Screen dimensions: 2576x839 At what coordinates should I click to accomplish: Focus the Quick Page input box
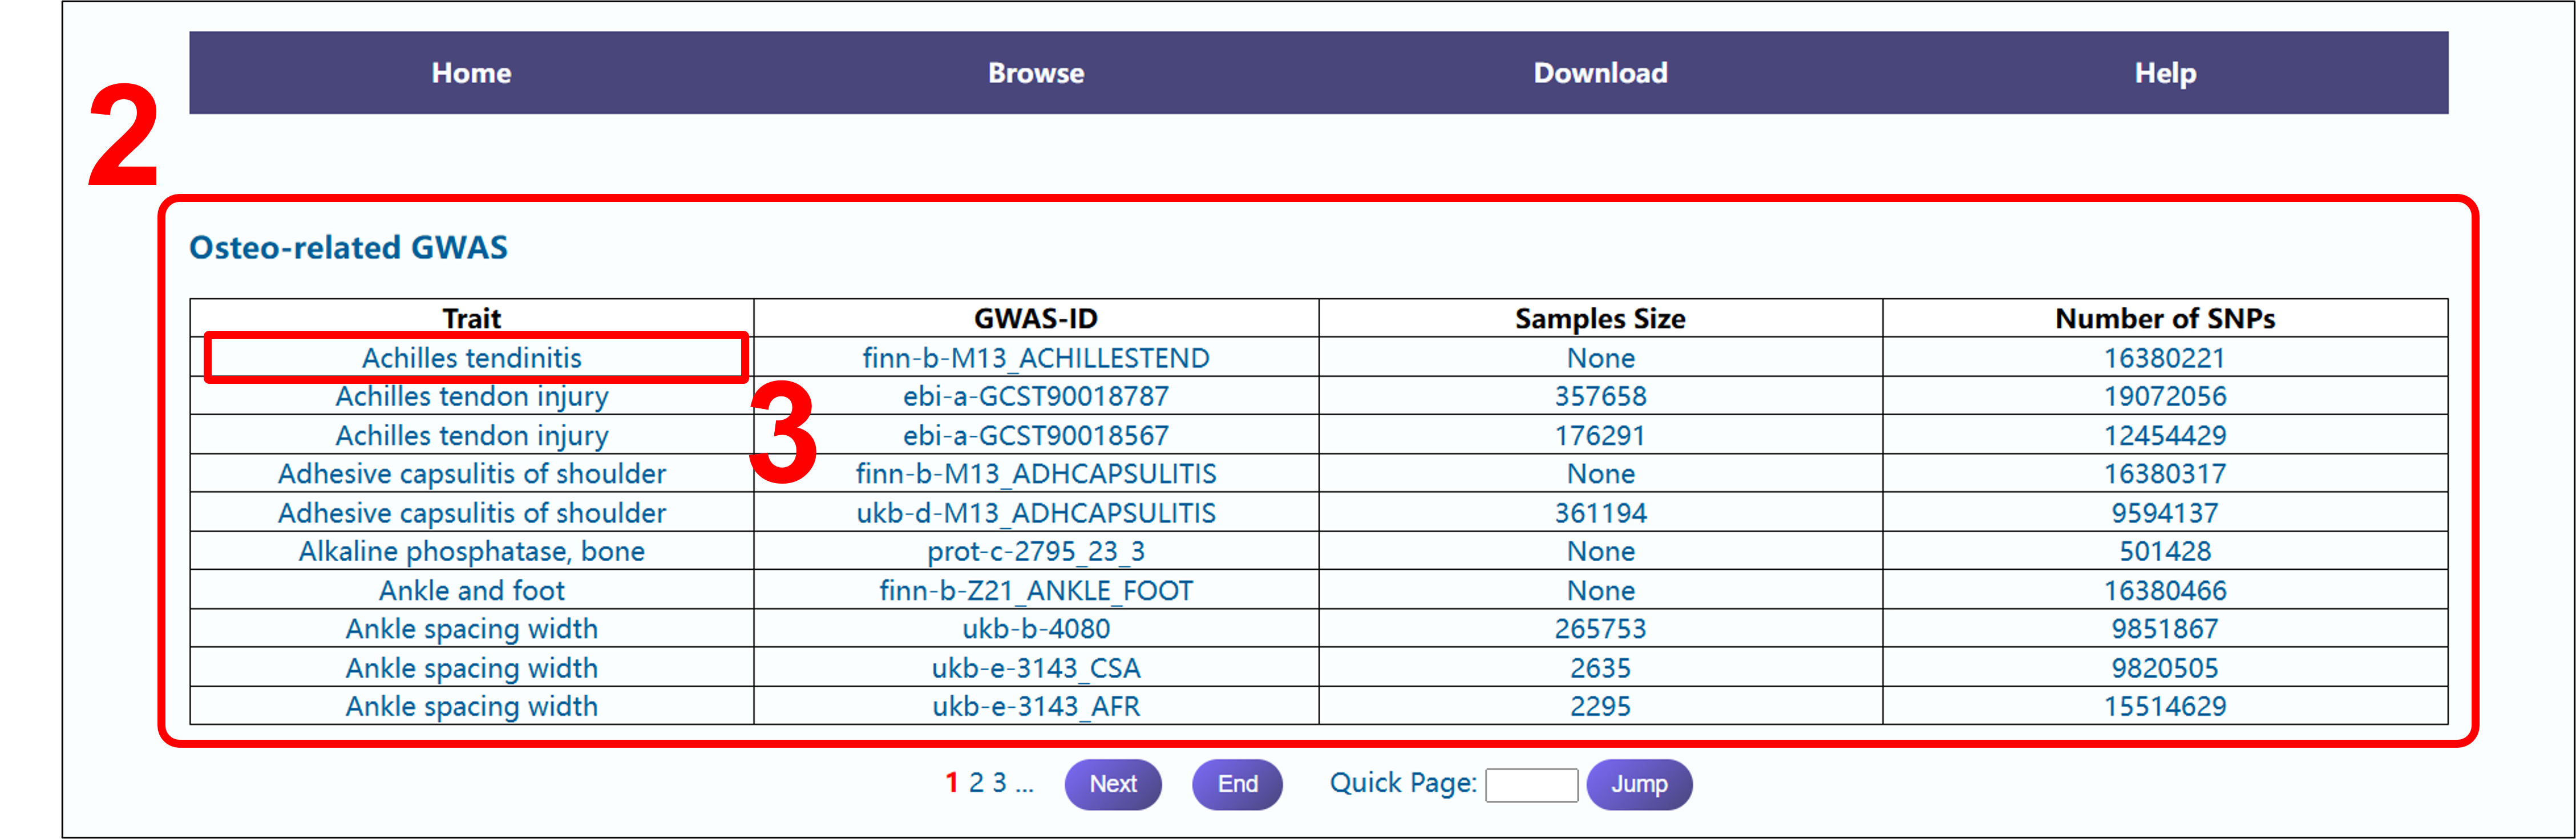pos(1531,785)
